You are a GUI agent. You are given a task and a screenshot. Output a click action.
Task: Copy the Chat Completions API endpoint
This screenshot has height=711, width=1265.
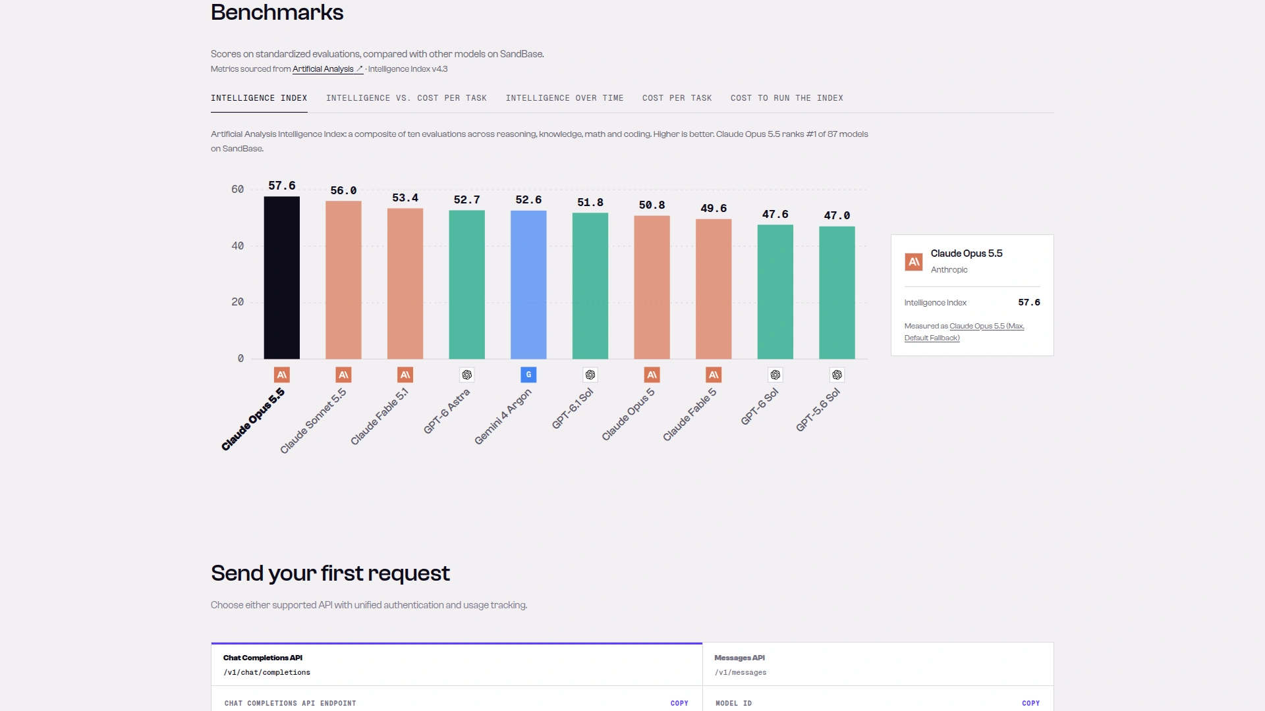(679, 703)
